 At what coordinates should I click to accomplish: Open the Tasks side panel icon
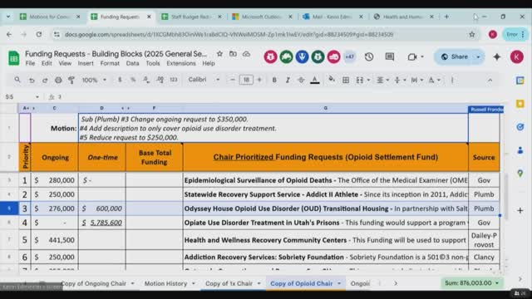(520, 127)
